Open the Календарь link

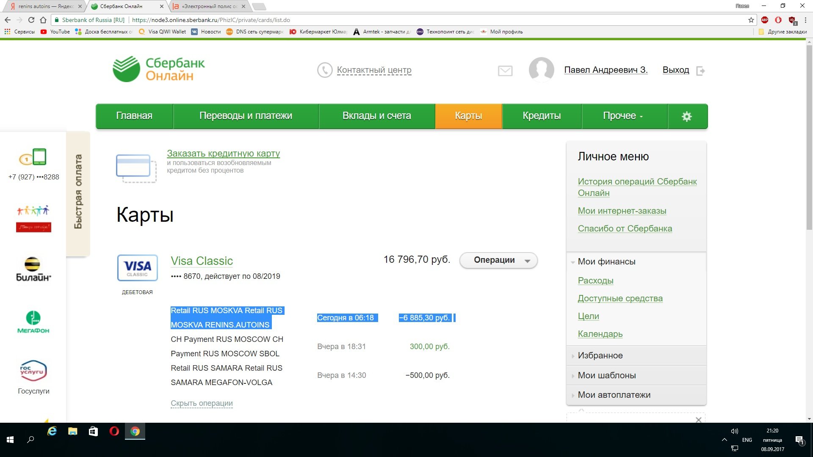(x=600, y=334)
